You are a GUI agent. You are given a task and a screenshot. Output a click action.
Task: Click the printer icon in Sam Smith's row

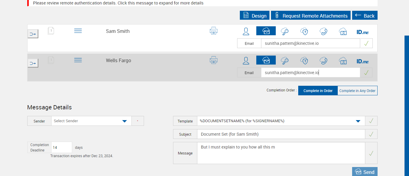213,31
